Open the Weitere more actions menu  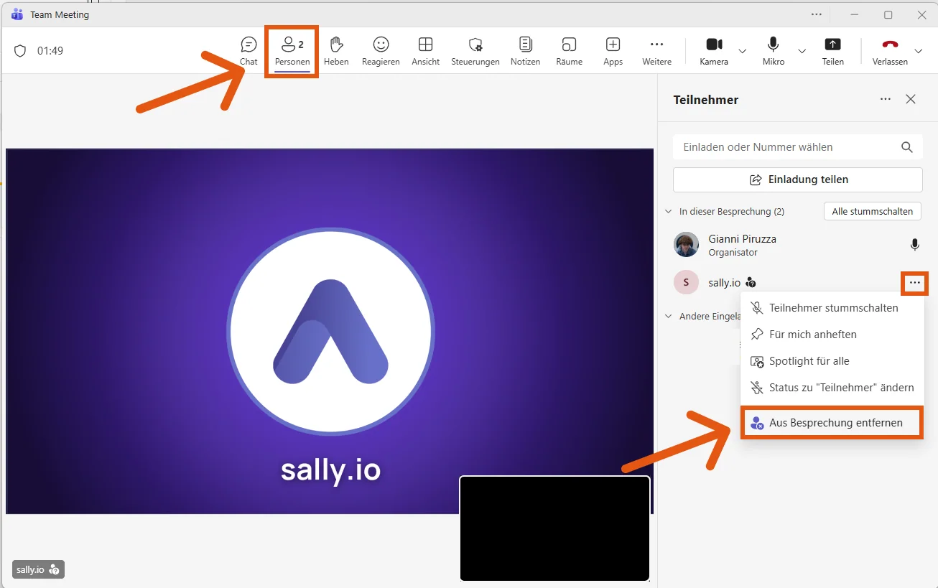pos(656,51)
